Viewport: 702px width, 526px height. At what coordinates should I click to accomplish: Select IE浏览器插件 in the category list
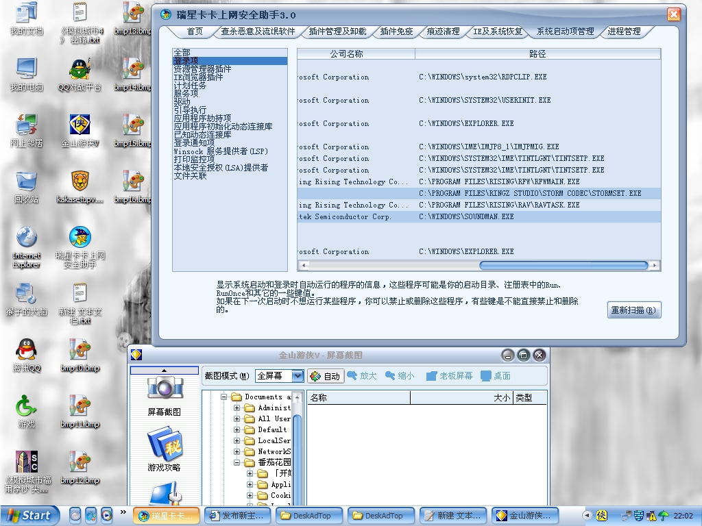(230, 77)
